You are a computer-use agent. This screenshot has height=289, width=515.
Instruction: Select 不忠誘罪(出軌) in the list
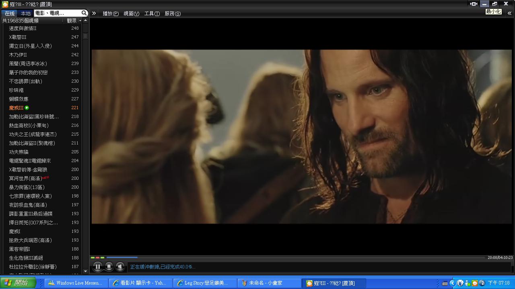pos(26,81)
